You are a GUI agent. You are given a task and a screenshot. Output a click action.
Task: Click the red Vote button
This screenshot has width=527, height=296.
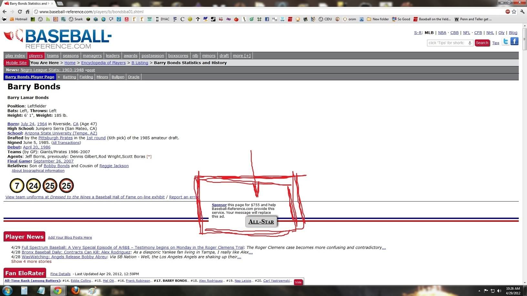(x=298, y=282)
